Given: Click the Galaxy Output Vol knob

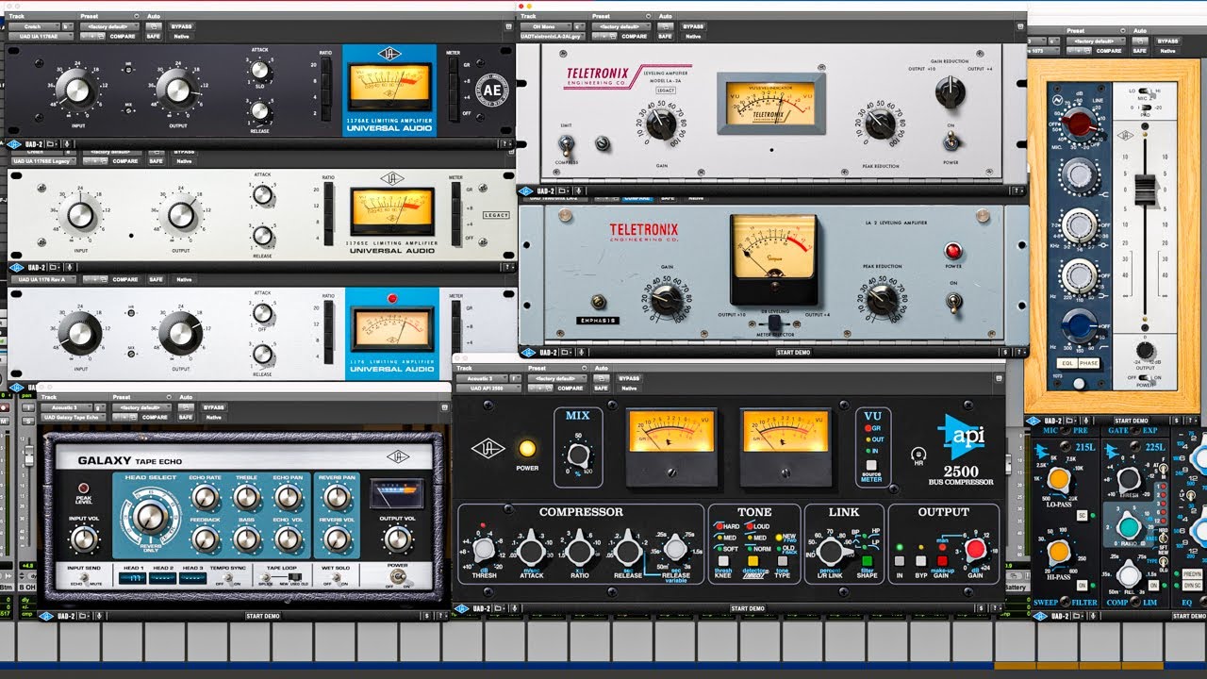Looking at the screenshot, I should pos(397,539).
